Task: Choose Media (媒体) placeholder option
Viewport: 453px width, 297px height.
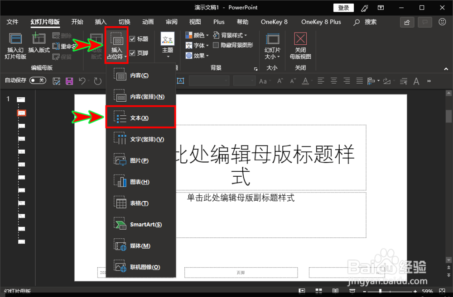Action: 141,245
